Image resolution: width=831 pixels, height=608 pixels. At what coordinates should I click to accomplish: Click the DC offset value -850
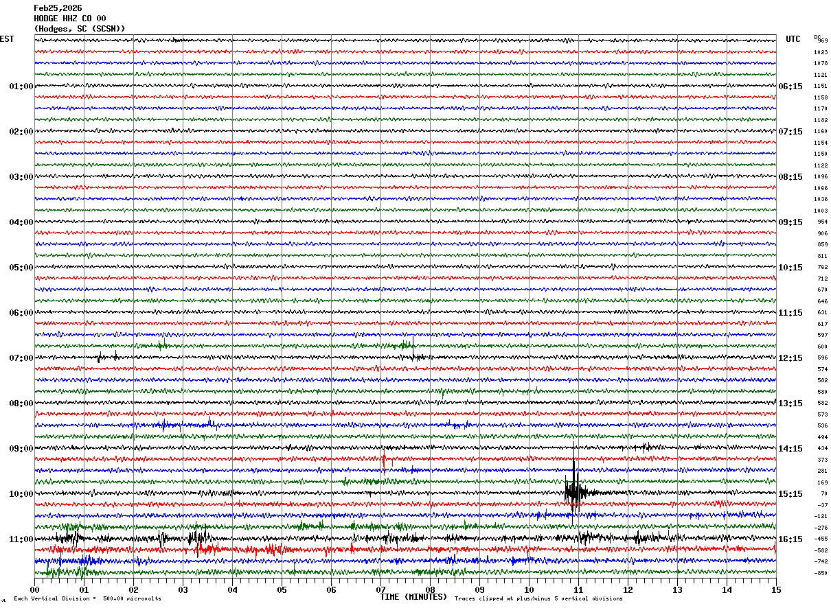(x=821, y=573)
